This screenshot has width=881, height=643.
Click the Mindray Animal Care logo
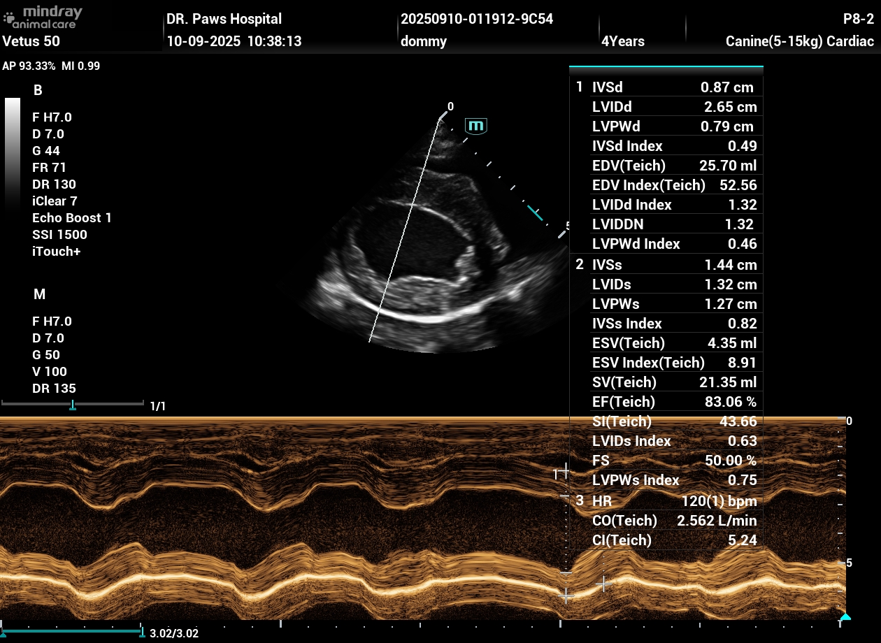pos(43,17)
